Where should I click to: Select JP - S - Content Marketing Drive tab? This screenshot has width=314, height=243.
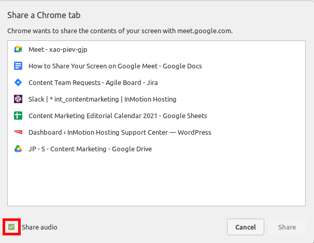click(x=90, y=149)
